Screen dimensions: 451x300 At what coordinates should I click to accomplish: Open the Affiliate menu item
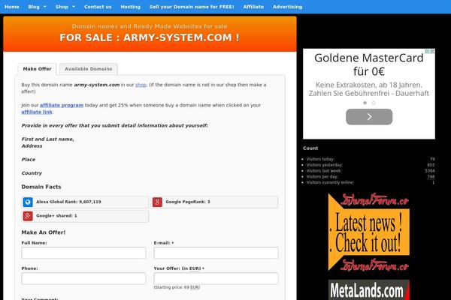[253, 7]
